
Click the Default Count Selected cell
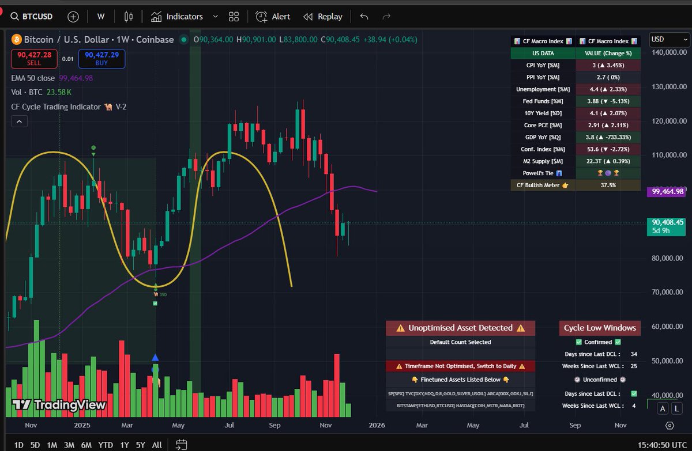tap(461, 342)
